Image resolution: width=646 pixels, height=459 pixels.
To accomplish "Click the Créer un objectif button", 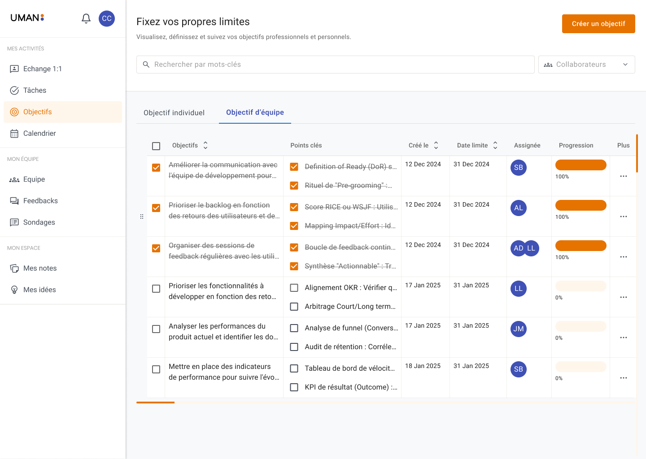I will tap(598, 24).
